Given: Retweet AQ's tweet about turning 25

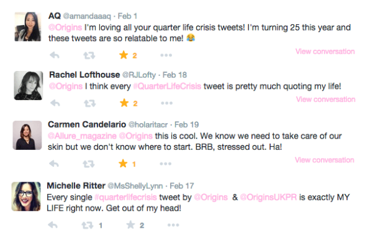Looking at the screenshot, I should click(89, 55).
